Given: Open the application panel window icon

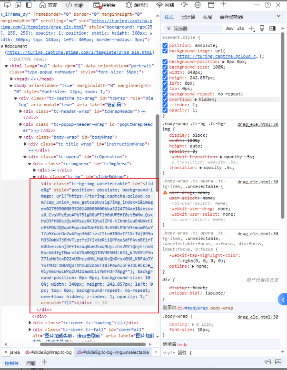Looking at the screenshot, I should pyautogui.click(x=211, y=5).
